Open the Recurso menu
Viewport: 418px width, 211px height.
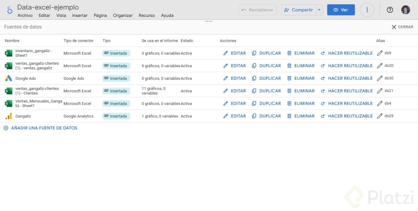(x=147, y=16)
